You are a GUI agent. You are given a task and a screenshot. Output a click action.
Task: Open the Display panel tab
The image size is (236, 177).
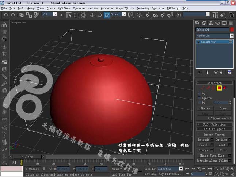pyautogui.click(x=224, y=23)
